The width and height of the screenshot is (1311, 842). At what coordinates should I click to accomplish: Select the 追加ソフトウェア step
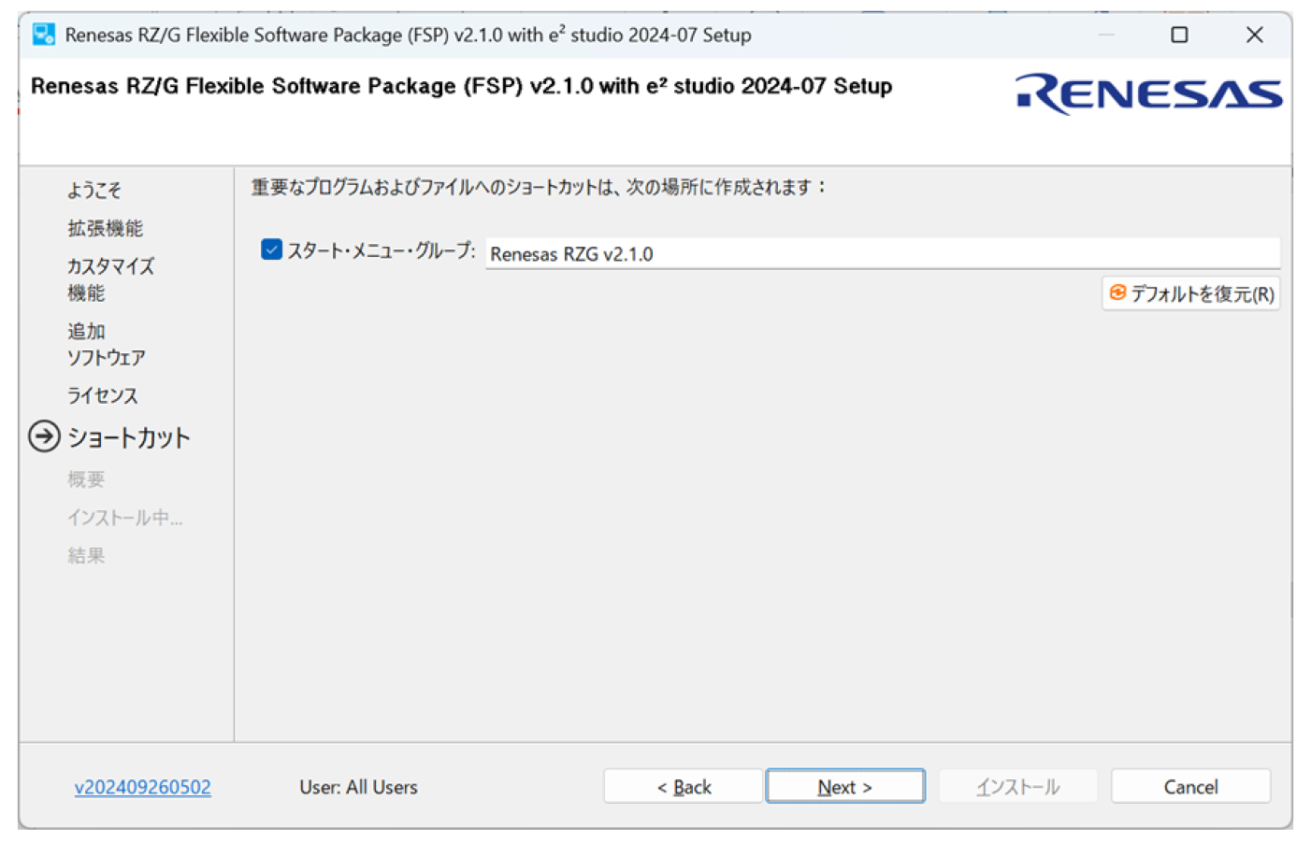pyautogui.click(x=106, y=344)
